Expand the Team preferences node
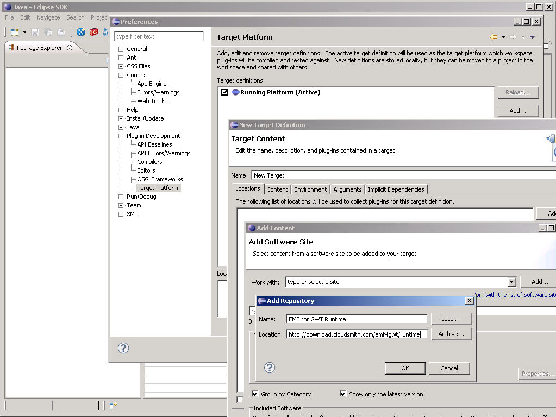 121,205
